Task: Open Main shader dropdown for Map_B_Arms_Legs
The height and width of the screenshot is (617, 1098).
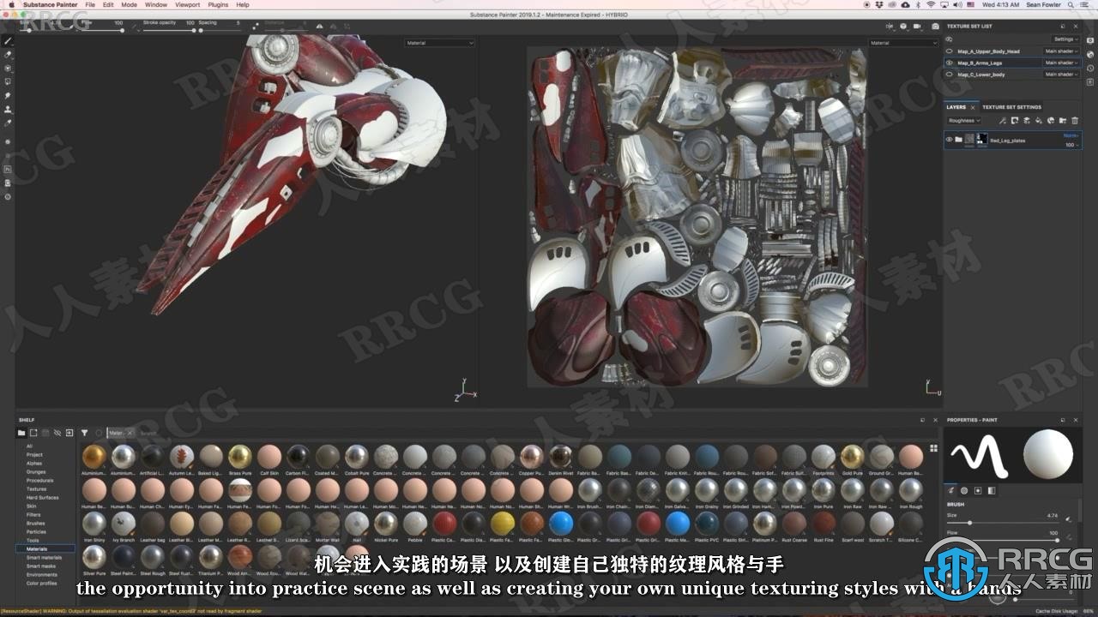Action: click(x=1061, y=63)
